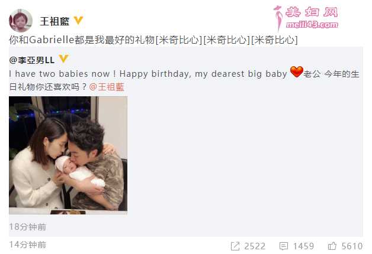Click the like count 5610
This screenshot has height=254, width=372.
[x=352, y=246]
